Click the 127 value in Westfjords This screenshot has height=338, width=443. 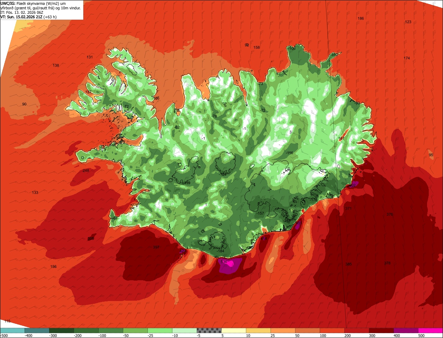coord(89,92)
